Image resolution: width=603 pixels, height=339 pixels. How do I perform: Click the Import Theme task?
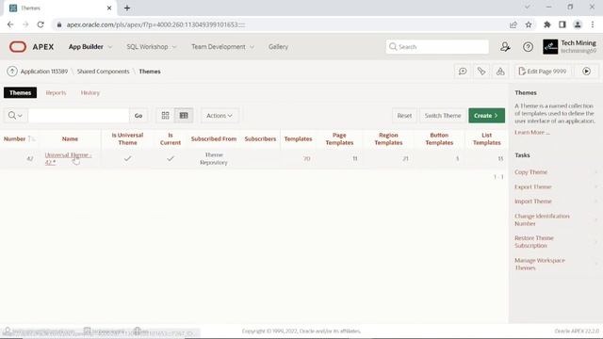(533, 202)
